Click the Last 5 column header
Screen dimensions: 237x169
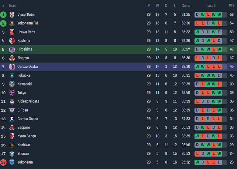point(211,6)
